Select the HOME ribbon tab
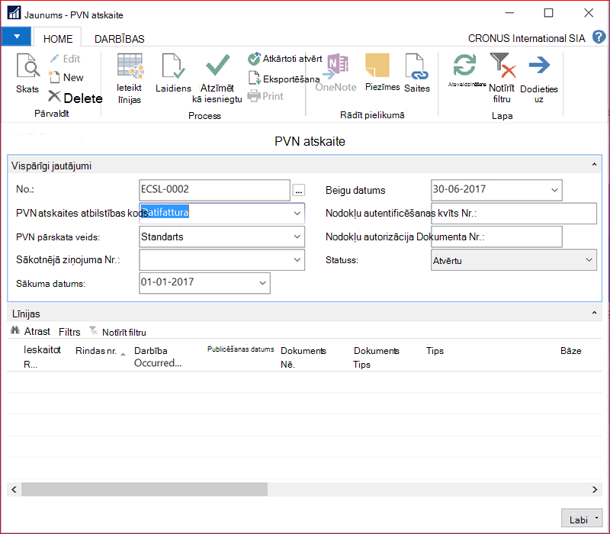Image resolution: width=610 pixels, height=534 pixels. pos(58,39)
